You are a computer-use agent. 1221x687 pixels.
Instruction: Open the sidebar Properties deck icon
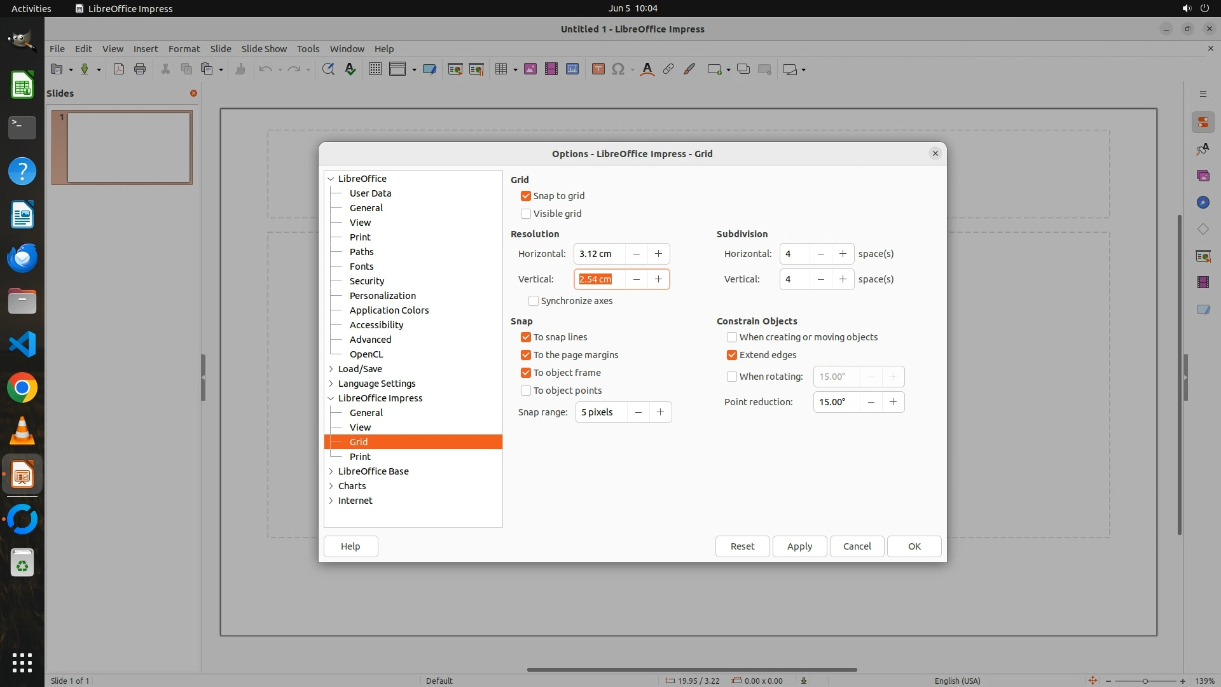click(x=1203, y=122)
